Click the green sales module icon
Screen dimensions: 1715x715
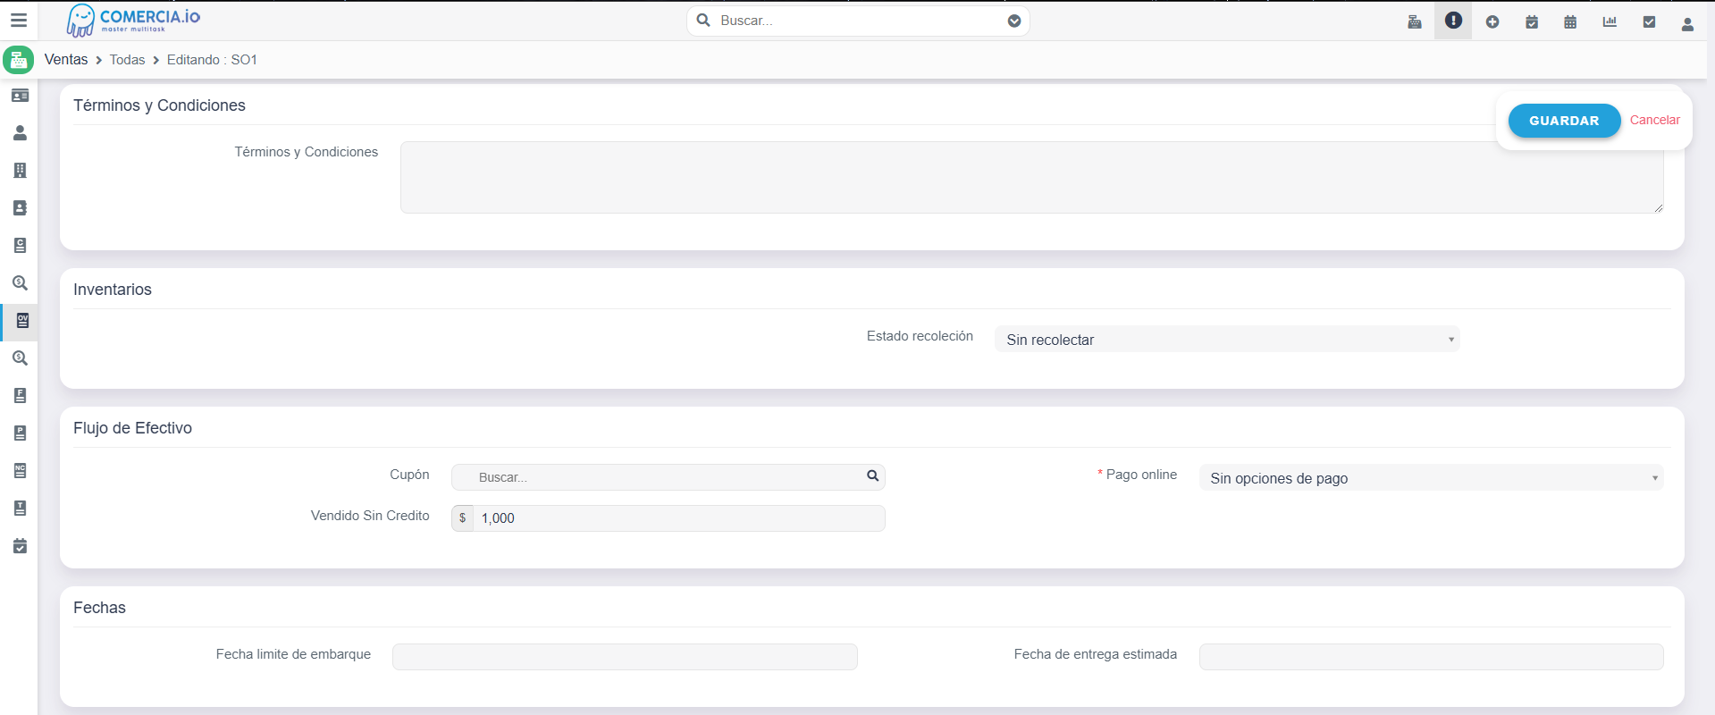(18, 60)
